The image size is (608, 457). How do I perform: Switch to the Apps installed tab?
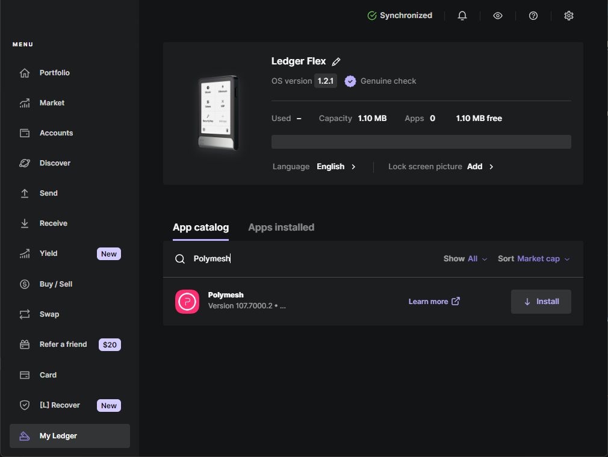pyautogui.click(x=281, y=228)
